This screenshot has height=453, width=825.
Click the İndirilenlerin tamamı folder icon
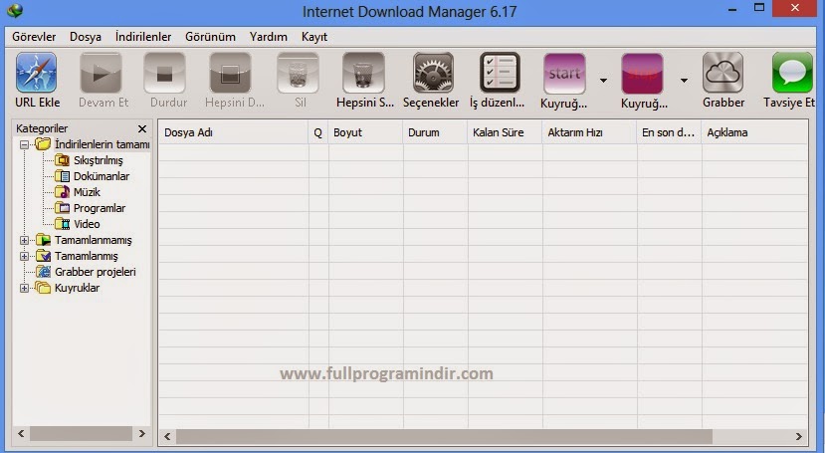pyautogui.click(x=43, y=143)
